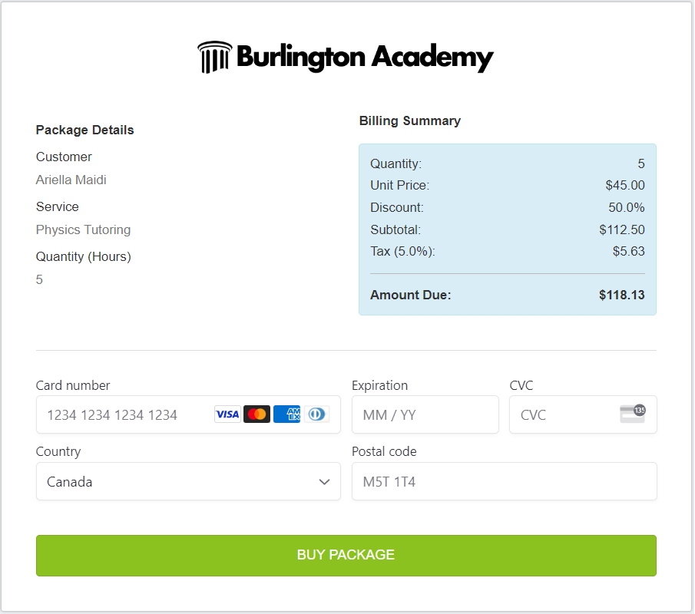Screen dimensions: 695x614
Task: Focus the CVC input field
Action: pyautogui.click(x=583, y=414)
